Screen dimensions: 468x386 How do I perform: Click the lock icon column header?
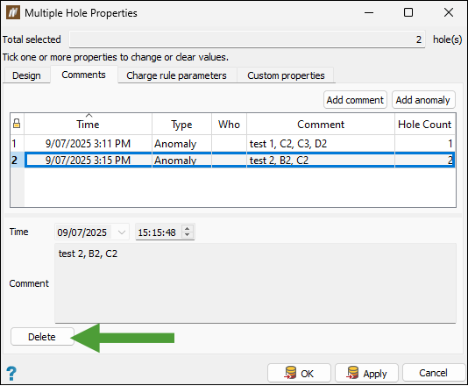click(x=17, y=124)
